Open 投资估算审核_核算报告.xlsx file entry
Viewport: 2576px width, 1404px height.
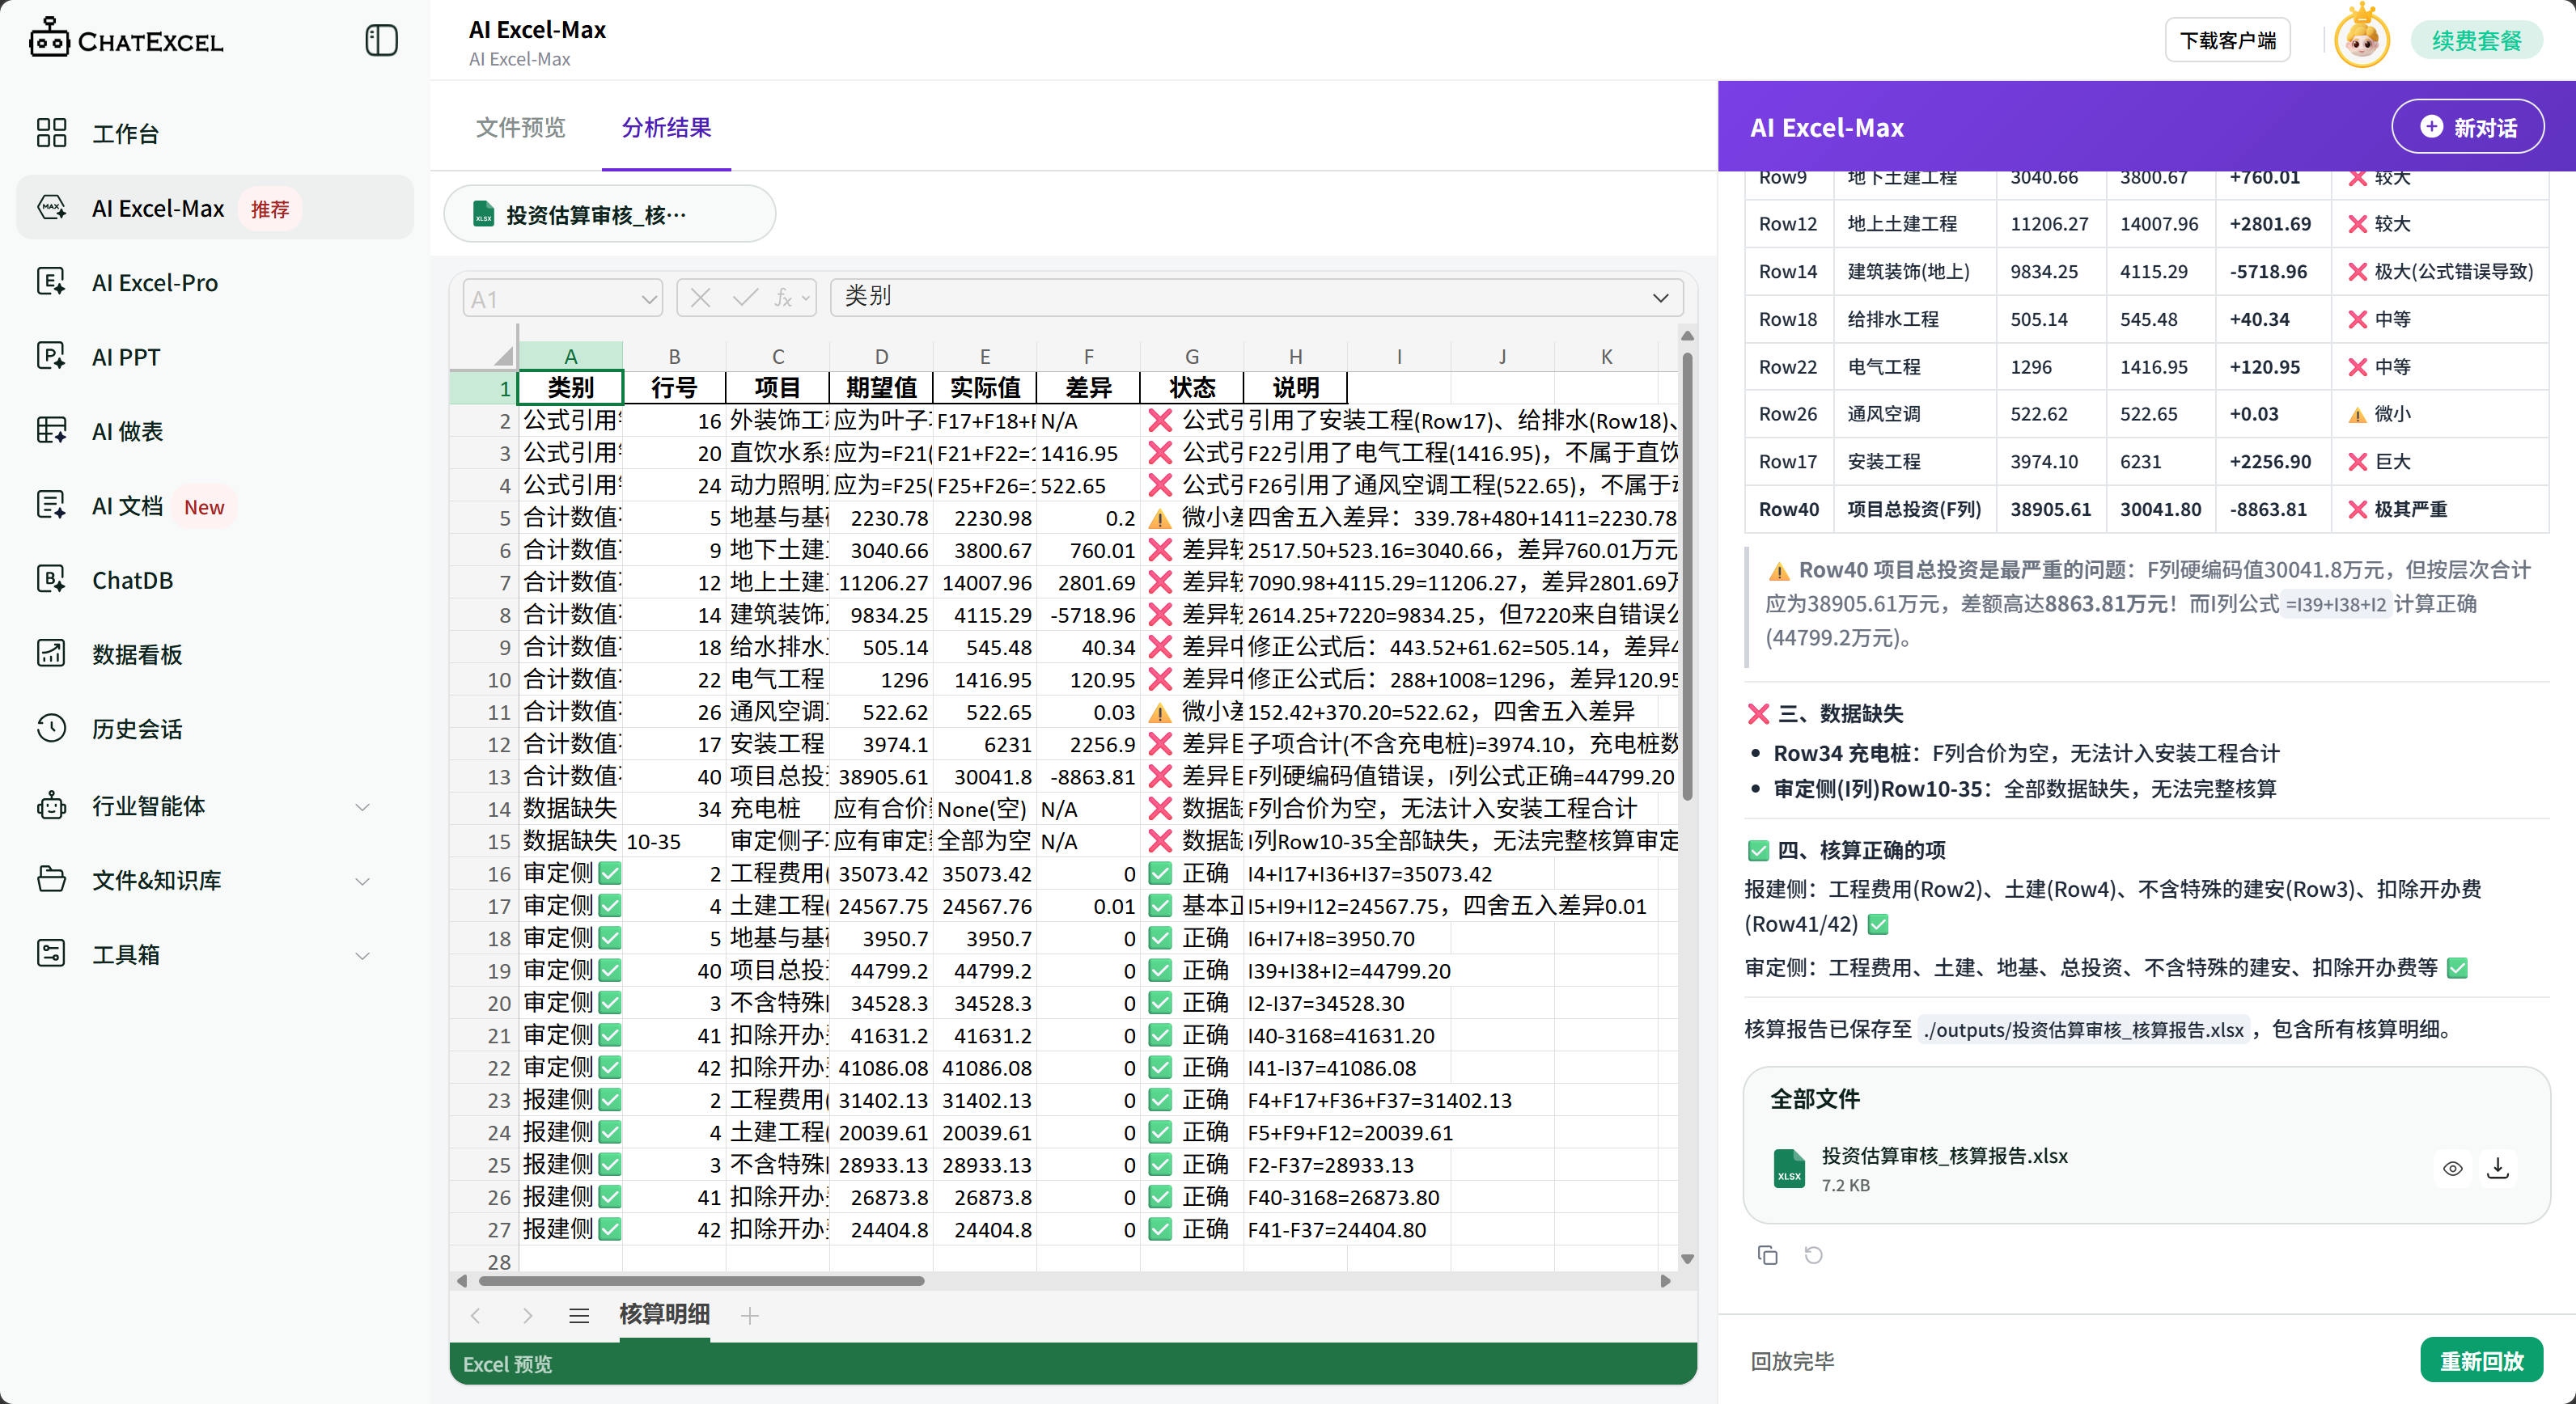coord(2146,1168)
